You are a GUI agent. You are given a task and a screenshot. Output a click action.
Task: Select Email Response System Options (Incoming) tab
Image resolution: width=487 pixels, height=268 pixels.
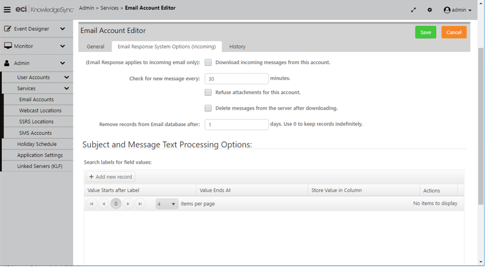167,47
